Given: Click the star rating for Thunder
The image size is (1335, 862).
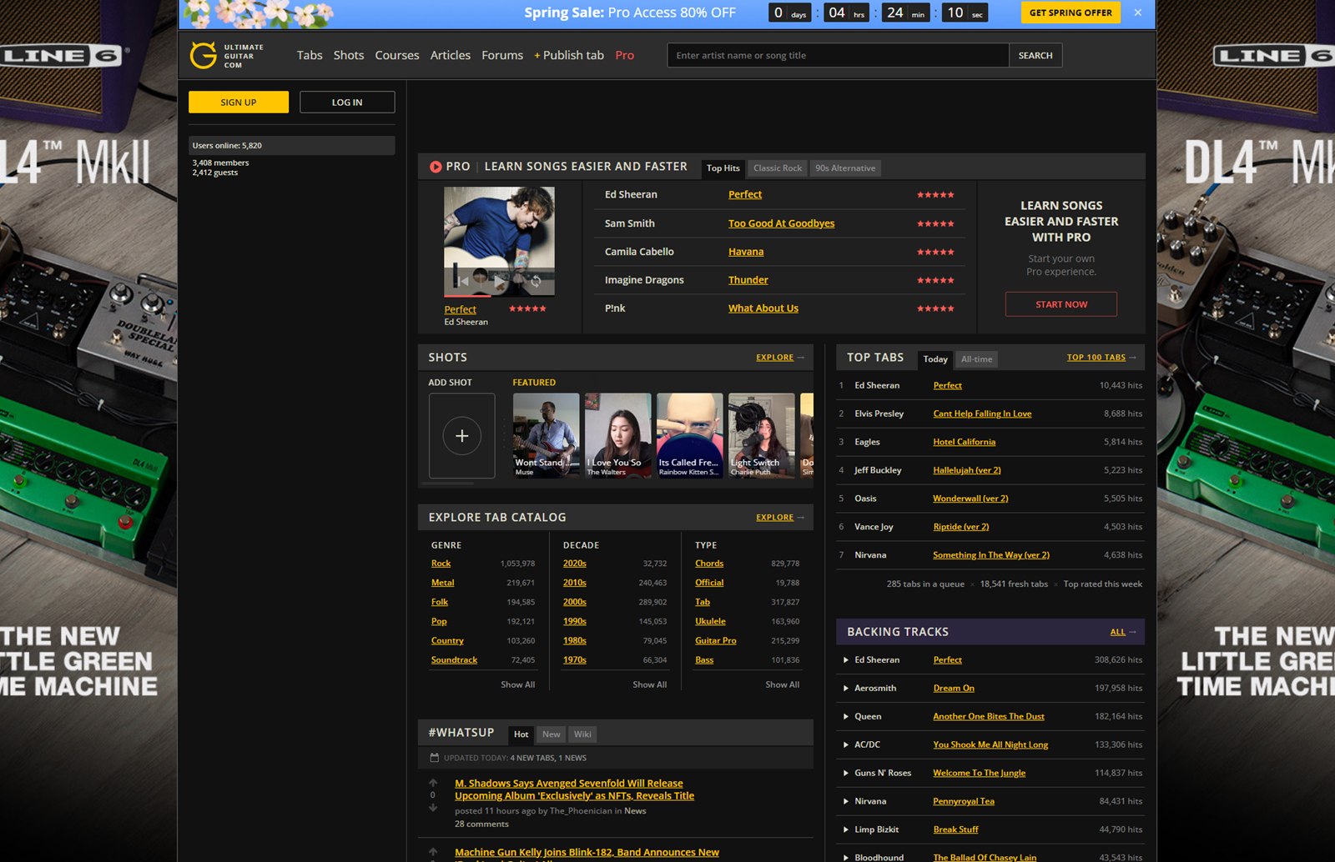Looking at the screenshot, I should pos(935,280).
